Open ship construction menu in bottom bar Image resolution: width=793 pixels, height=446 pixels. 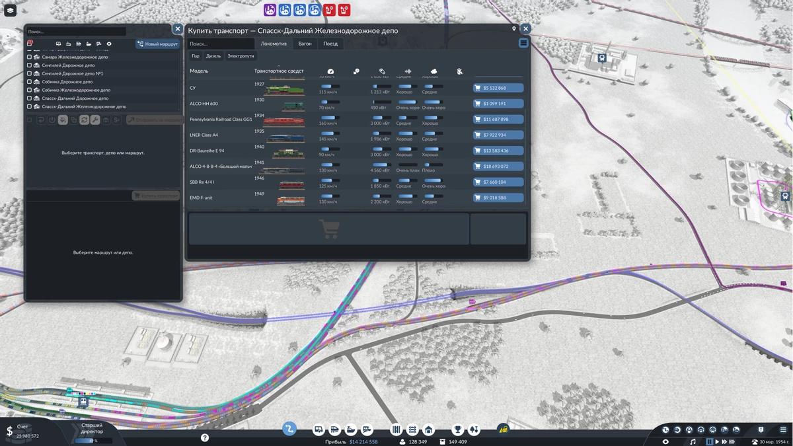(351, 429)
